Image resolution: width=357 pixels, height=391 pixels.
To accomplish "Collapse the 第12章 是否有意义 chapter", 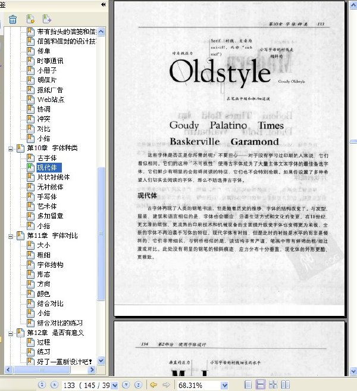I will pos(11,333).
